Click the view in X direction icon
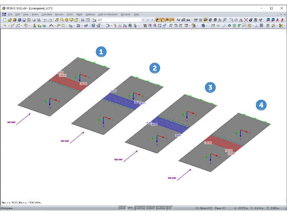 click(x=171, y=26)
